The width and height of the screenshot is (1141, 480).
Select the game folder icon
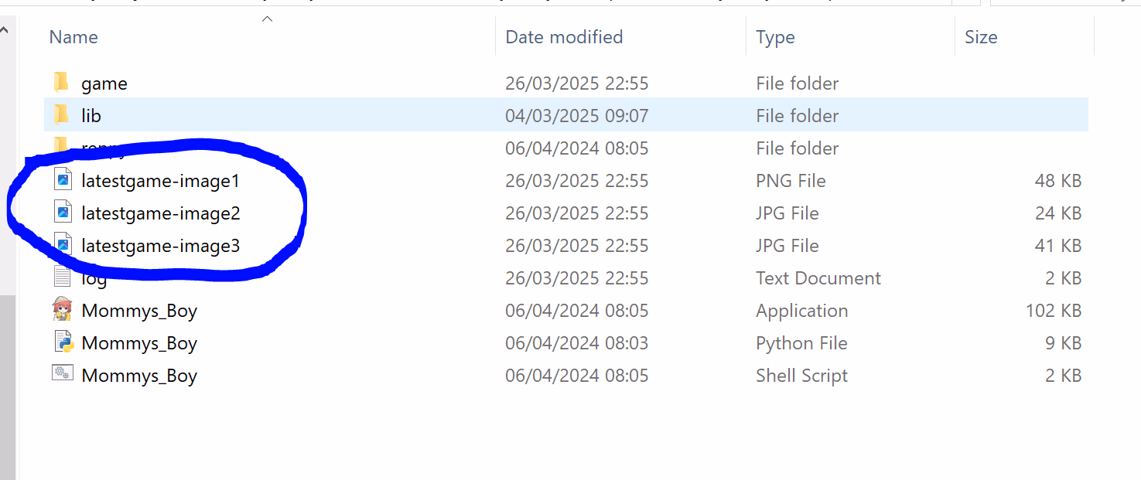[62, 83]
